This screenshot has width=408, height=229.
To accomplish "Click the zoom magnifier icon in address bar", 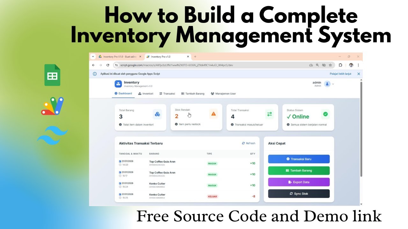I will tap(317, 65).
